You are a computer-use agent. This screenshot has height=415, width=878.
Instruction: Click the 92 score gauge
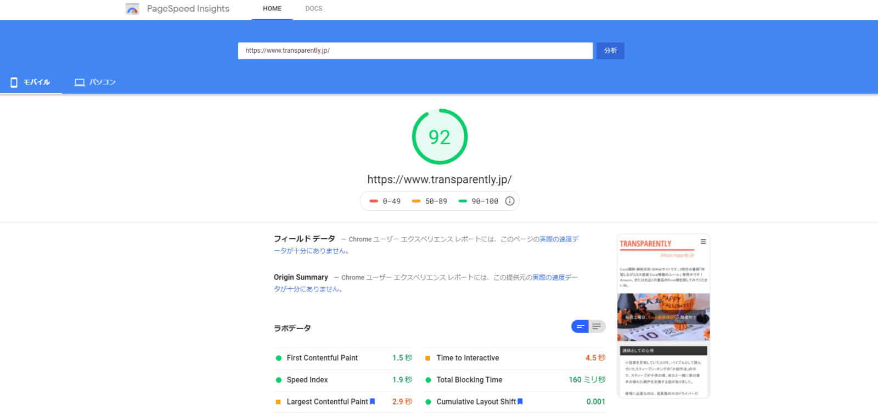coord(440,137)
